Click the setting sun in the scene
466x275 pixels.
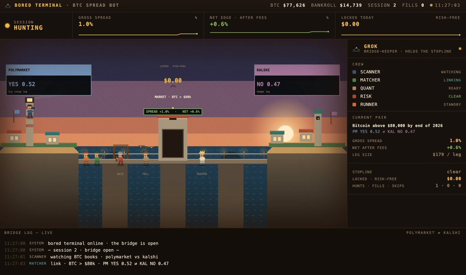click(286, 133)
